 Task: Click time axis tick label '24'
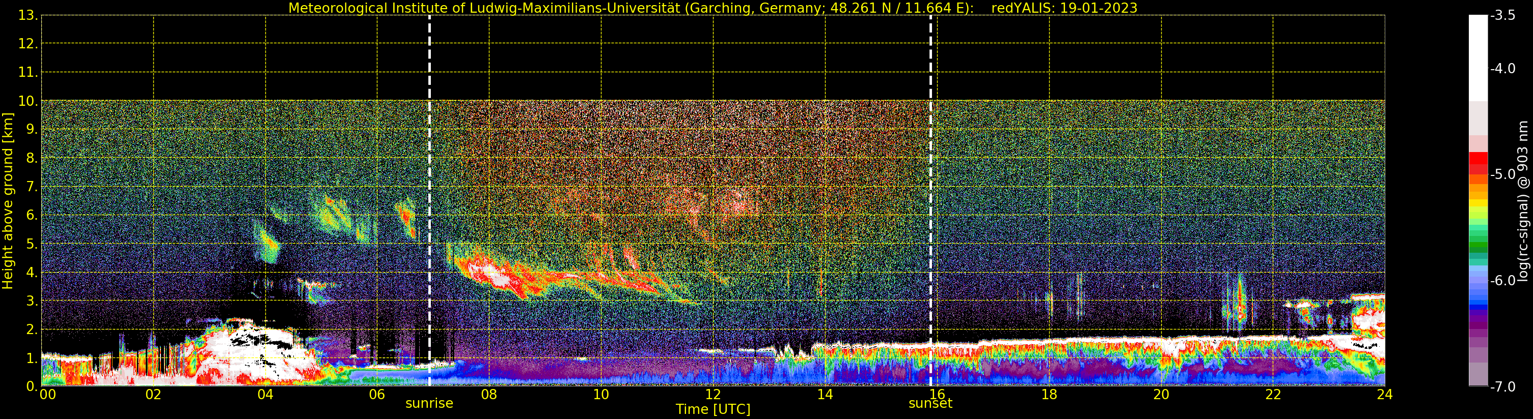1385,395
